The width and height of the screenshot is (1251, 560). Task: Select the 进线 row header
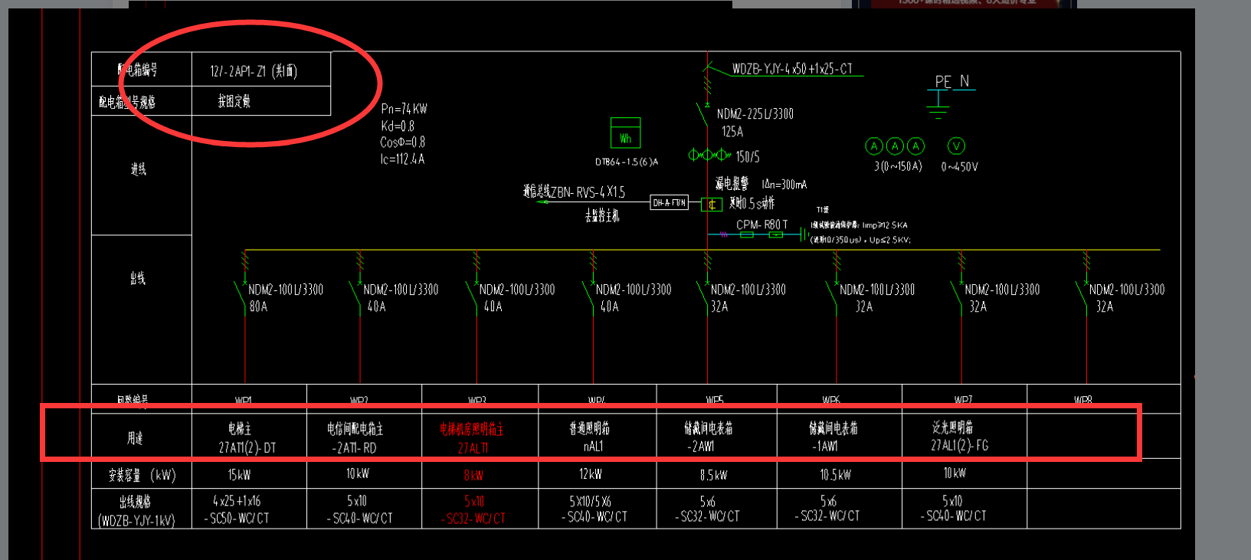click(142, 175)
